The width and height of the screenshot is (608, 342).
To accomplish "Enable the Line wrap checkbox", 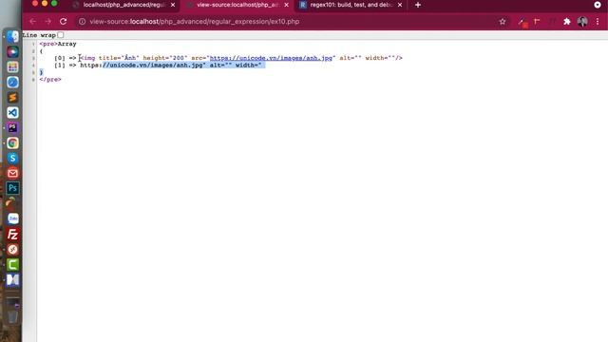I will pos(61,35).
